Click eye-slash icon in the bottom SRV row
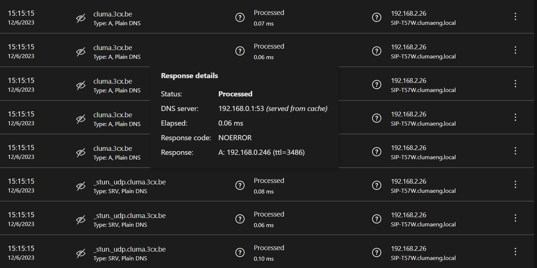 (x=81, y=253)
